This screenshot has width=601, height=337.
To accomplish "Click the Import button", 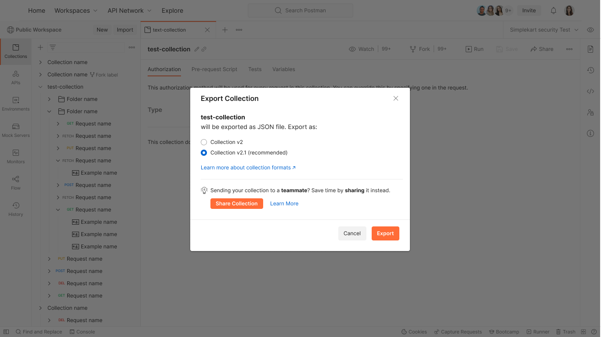I will pyautogui.click(x=125, y=30).
